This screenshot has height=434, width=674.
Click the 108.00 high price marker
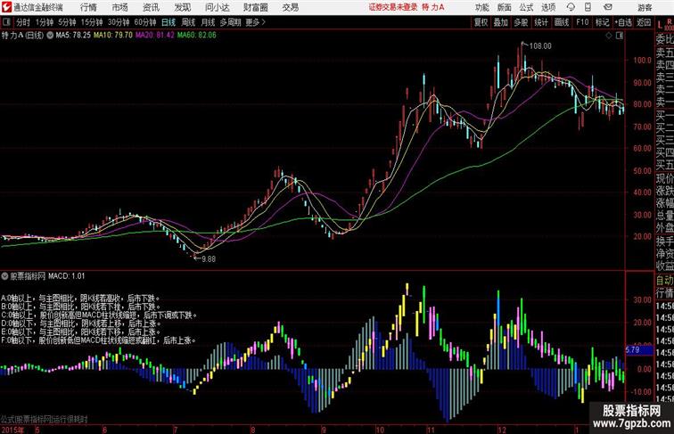pyautogui.click(x=540, y=46)
